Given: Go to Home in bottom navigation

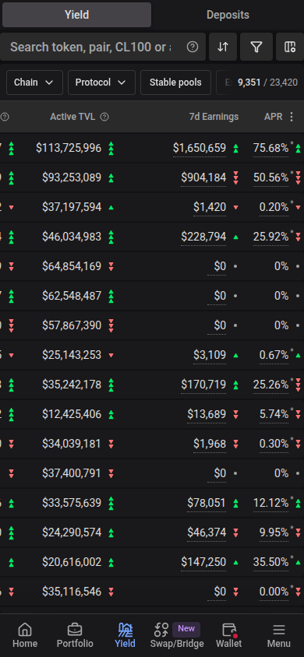Looking at the screenshot, I should (x=25, y=635).
